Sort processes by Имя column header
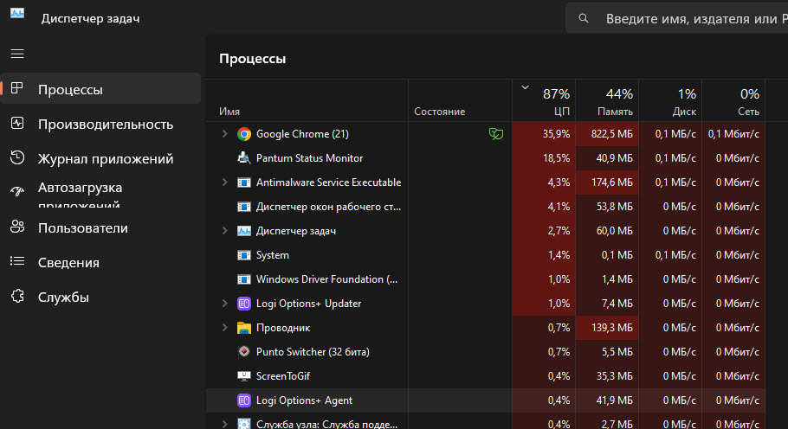 click(307, 100)
